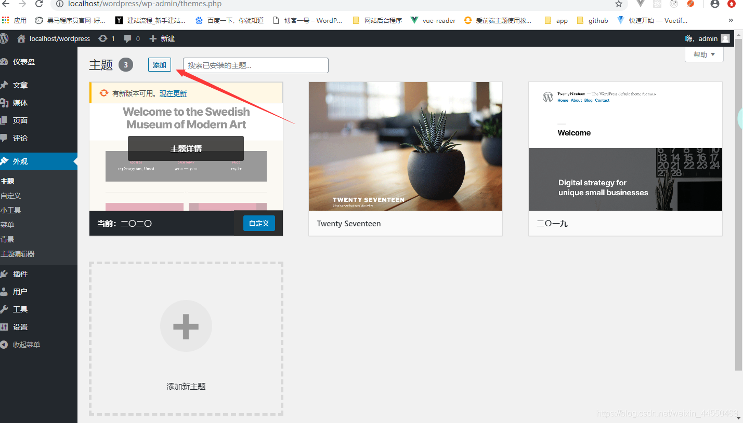
Task: Open the app bookmark folder
Action: 556,21
